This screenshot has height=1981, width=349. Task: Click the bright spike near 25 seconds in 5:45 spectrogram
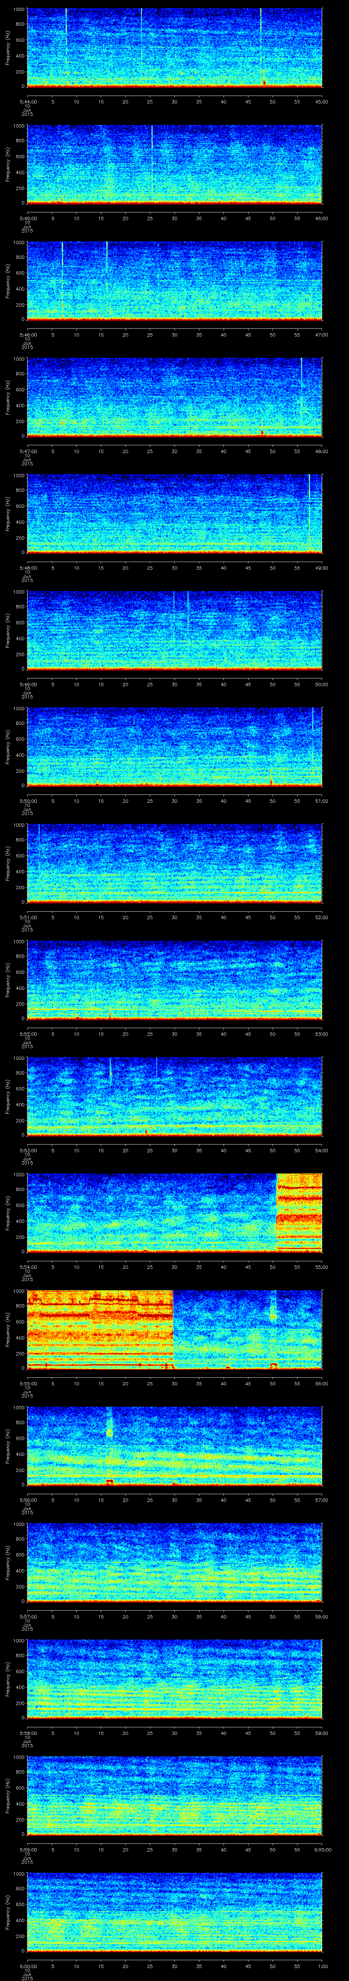click(152, 154)
